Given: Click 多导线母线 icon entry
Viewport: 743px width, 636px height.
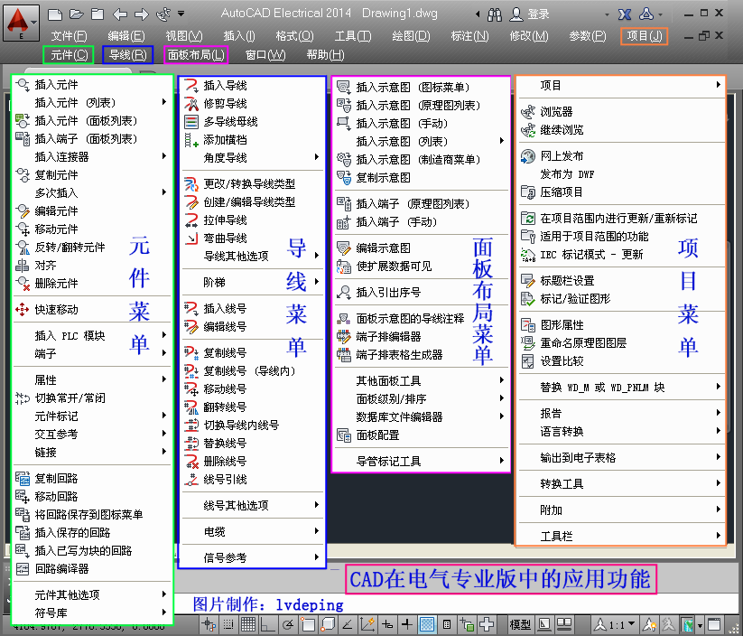Looking at the screenshot, I should coord(191,122).
